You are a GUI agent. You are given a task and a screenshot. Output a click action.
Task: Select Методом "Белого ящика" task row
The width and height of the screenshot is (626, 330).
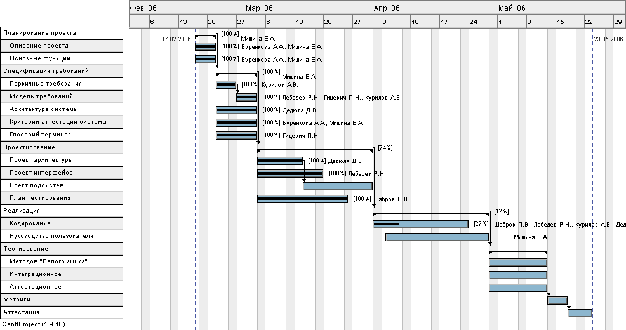point(48,261)
